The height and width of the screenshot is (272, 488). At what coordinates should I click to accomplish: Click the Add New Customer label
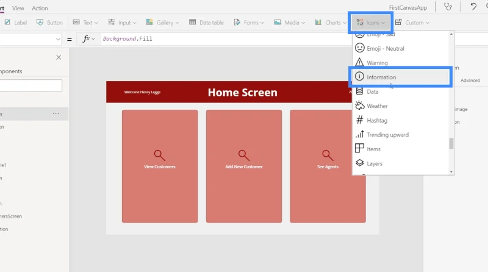coord(244,167)
